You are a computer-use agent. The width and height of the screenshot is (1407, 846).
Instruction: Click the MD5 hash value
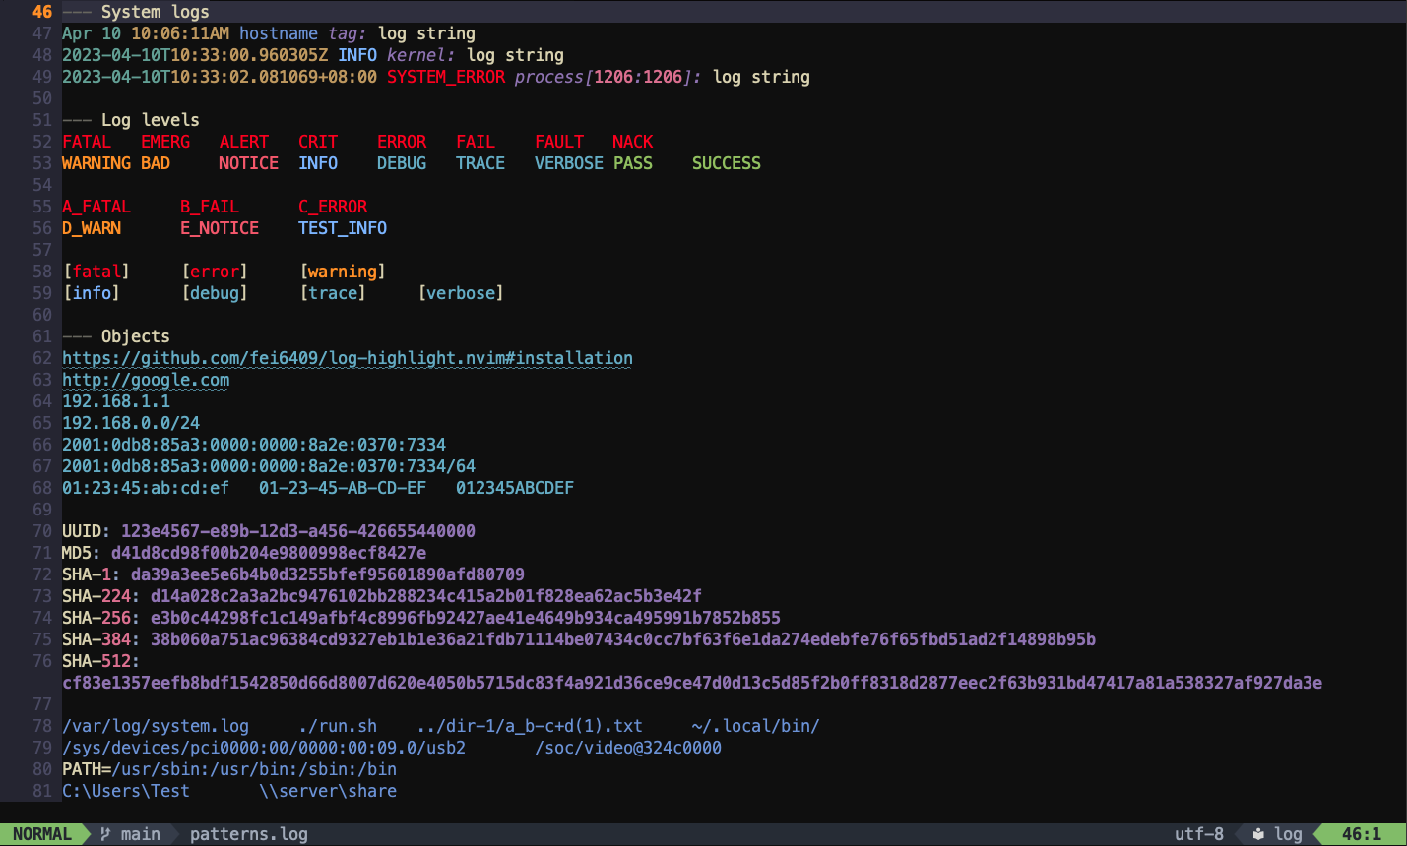pos(269,553)
